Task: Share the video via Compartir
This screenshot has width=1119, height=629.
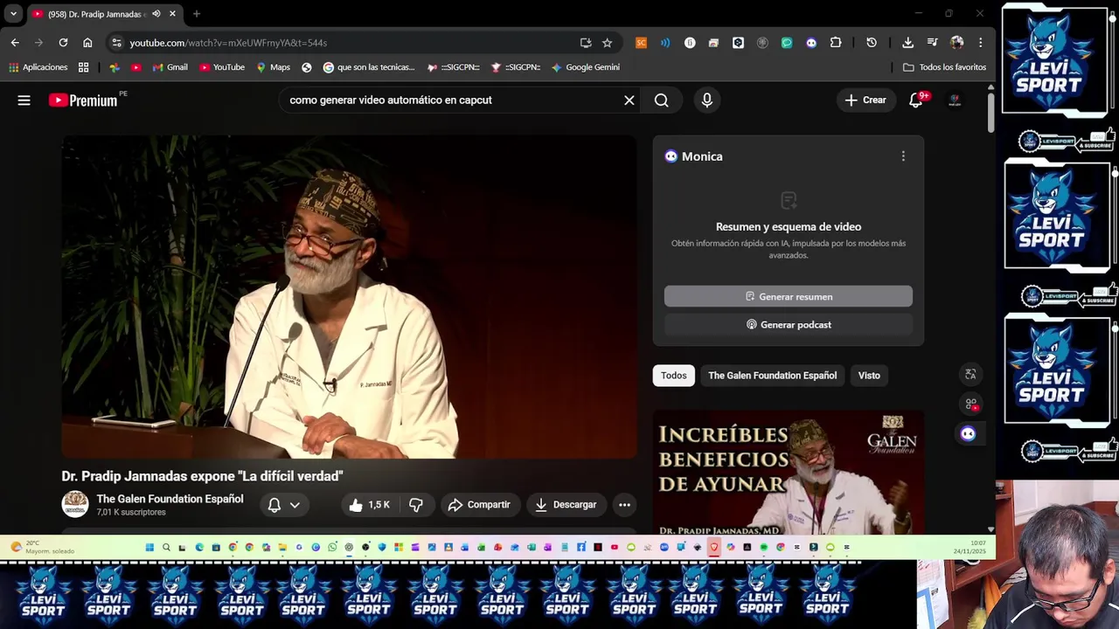Action: click(479, 505)
